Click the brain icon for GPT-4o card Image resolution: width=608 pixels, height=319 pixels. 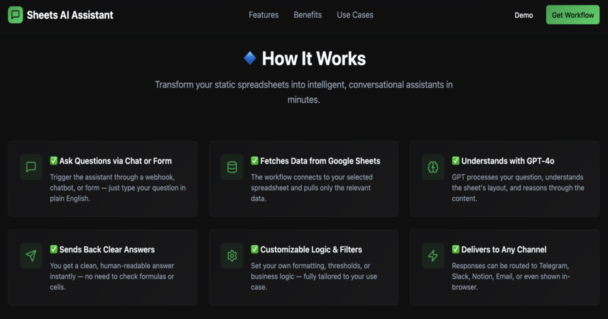pos(433,167)
